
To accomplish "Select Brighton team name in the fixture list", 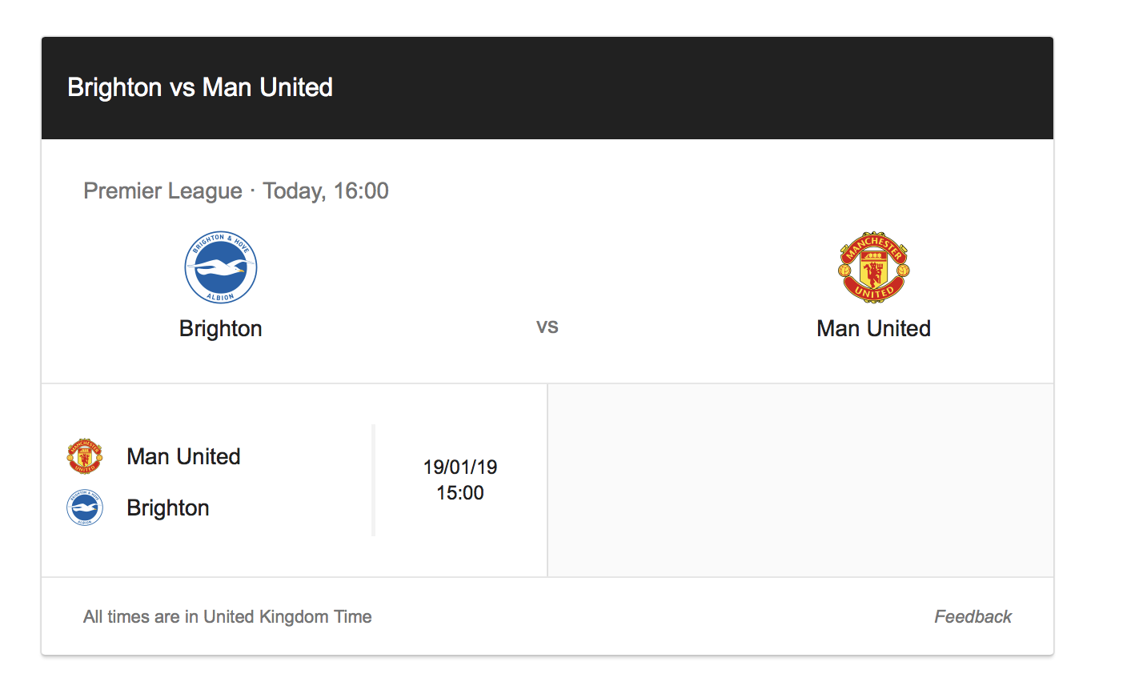I will pyautogui.click(x=168, y=507).
